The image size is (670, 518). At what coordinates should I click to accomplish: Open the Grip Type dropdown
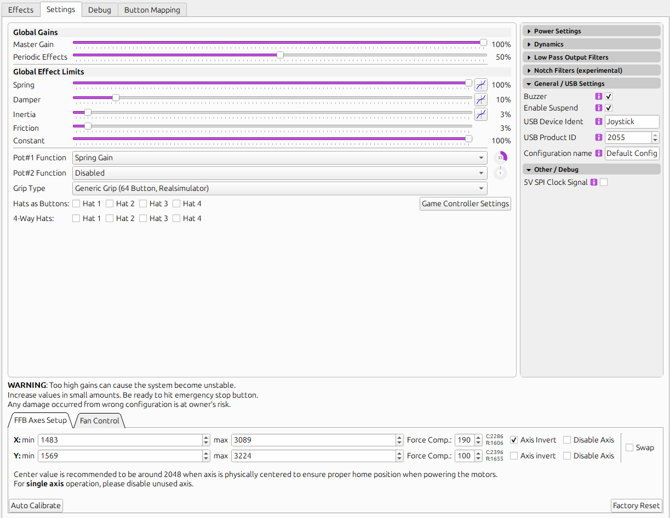(279, 188)
